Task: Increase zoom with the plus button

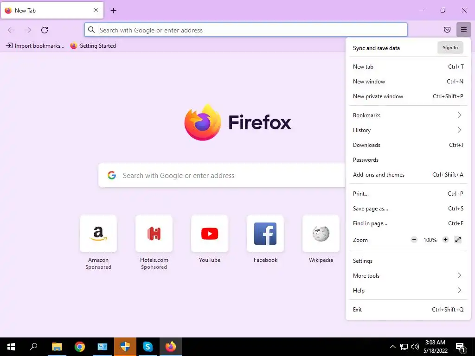Action: (x=445, y=240)
